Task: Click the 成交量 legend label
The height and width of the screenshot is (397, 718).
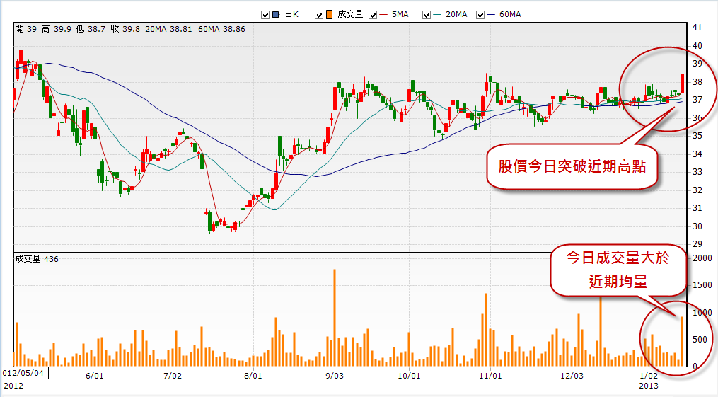Action: pyautogui.click(x=350, y=15)
